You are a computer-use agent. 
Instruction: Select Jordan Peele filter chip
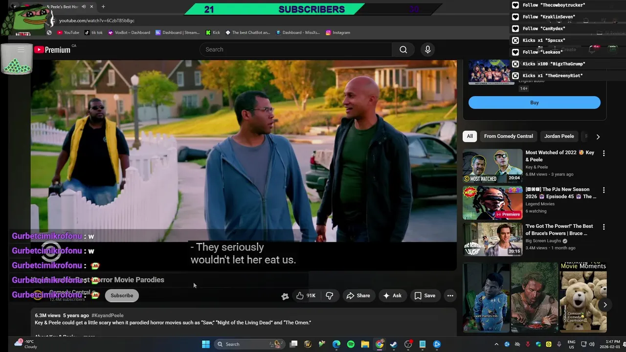pyautogui.click(x=559, y=136)
